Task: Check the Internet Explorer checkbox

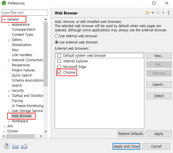Action: pyautogui.click(x=59, y=61)
